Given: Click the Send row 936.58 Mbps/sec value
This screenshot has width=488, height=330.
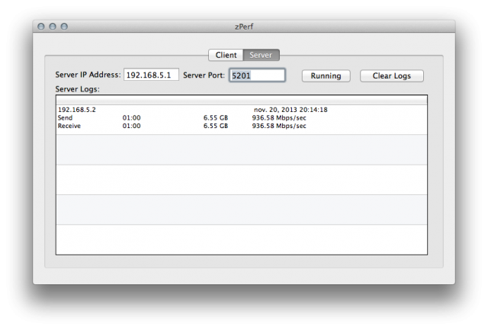Looking at the screenshot, I should (279, 118).
